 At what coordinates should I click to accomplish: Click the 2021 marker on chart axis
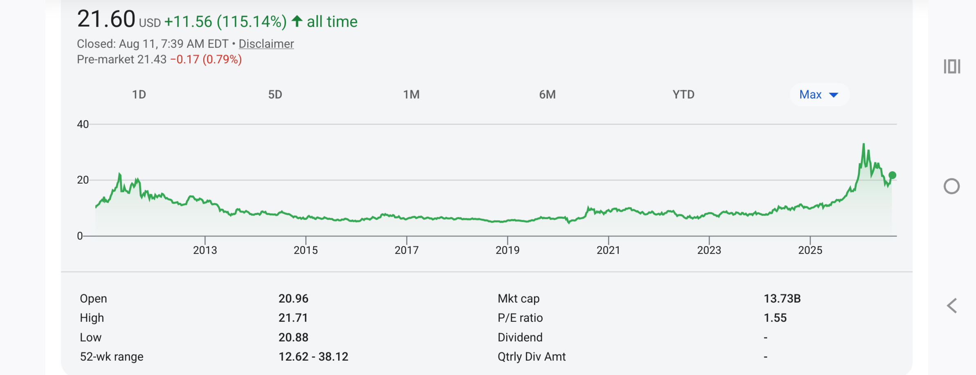608,250
